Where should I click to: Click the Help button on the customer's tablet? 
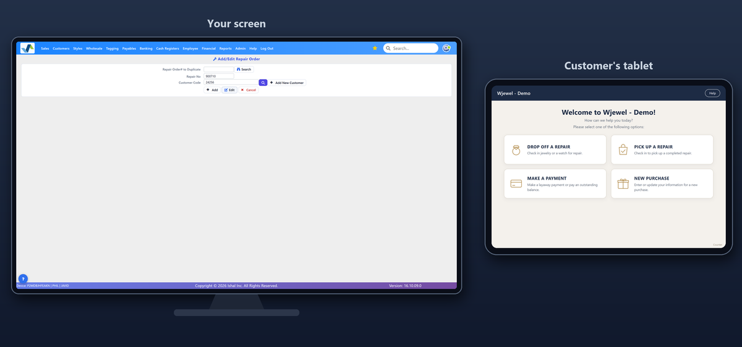coord(712,93)
